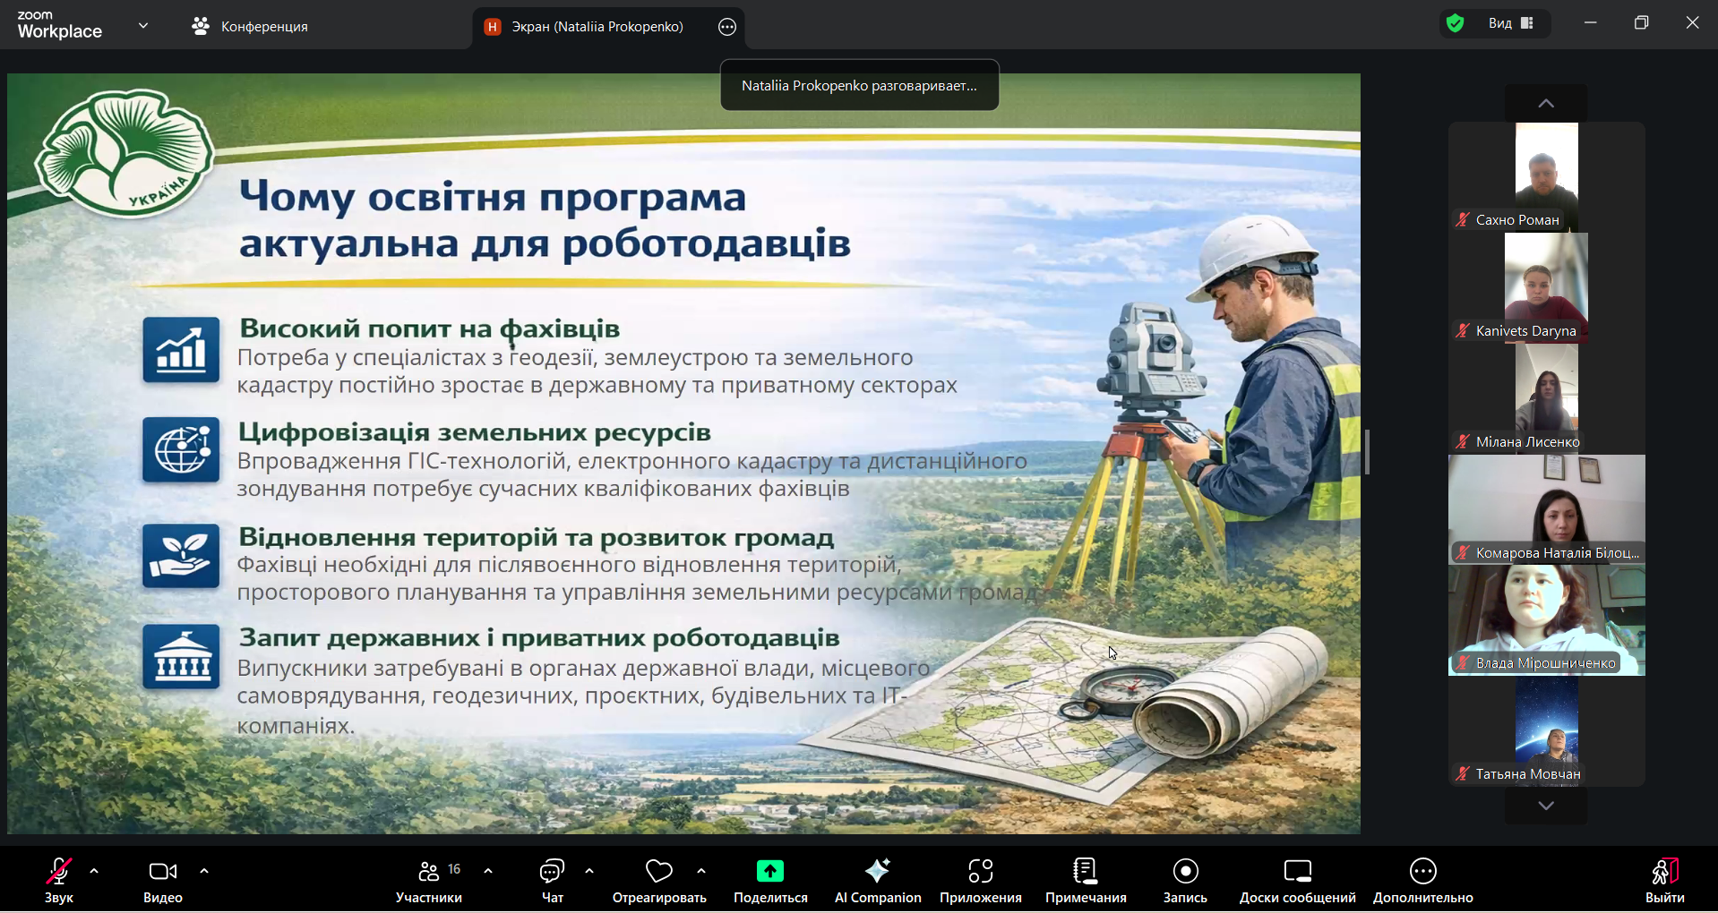The width and height of the screenshot is (1718, 913).
Task: Leave the meeting with the Exit button
Action: pos(1664,881)
